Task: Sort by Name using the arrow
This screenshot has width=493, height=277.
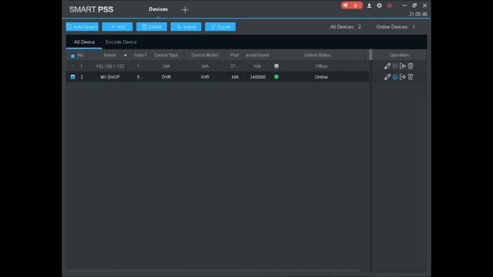Action: [126, 55]
